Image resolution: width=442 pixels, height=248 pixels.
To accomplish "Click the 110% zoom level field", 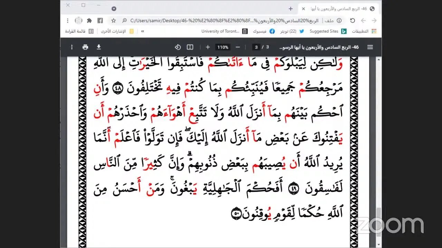I will 223,47.
